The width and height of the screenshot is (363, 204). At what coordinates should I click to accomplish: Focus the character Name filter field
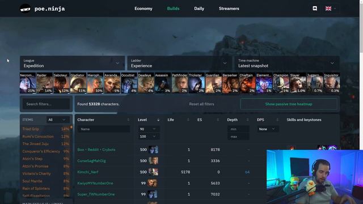pos(103,129)
